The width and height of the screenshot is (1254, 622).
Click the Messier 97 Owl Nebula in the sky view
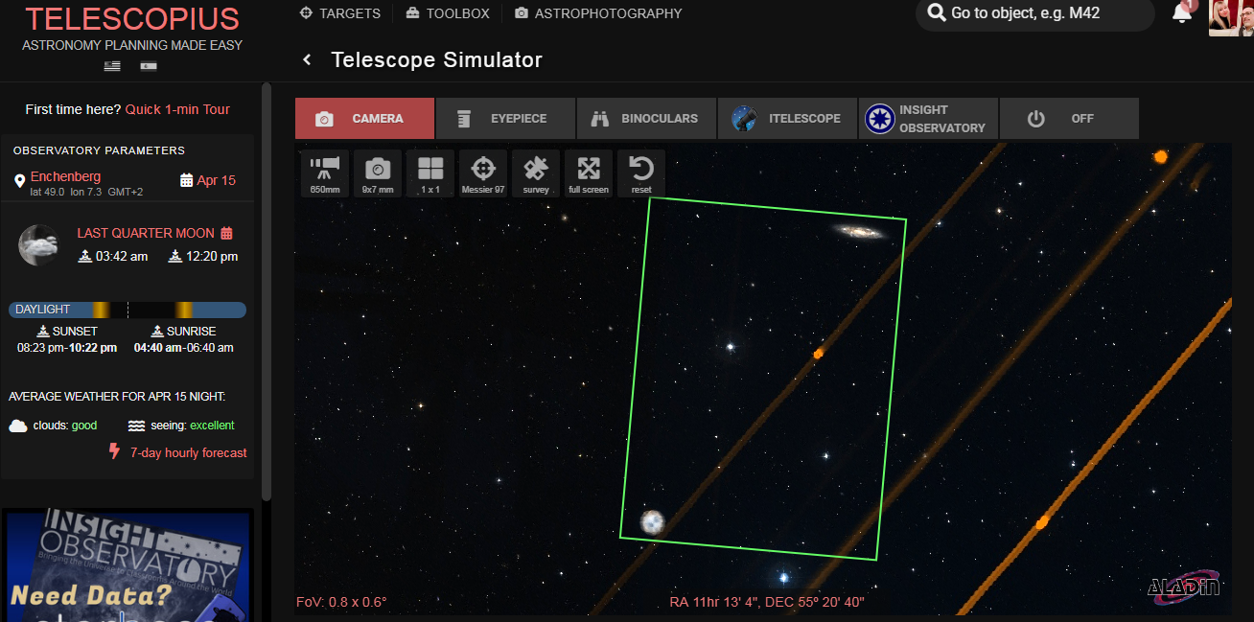653,522
